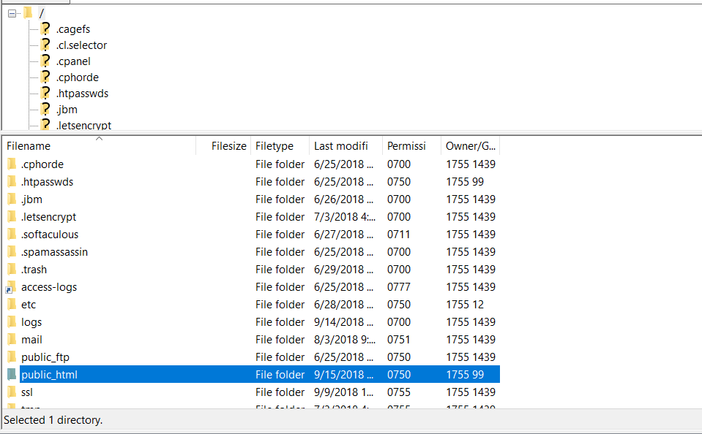
Task: Click the .cagefs question mark icon
Action: pos(45,29)
